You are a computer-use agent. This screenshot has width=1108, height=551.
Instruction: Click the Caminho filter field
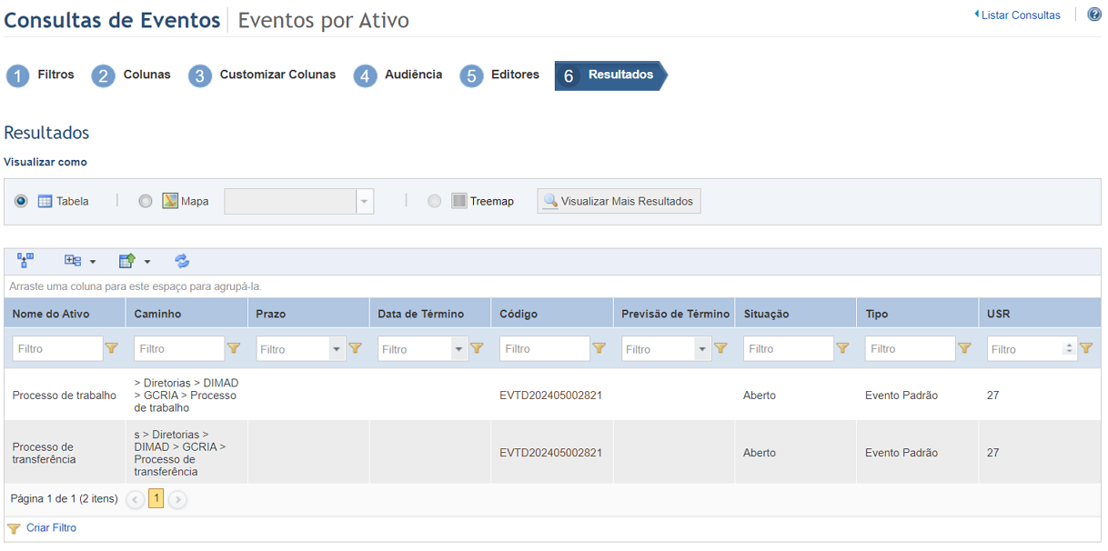[x=179, y=348]
